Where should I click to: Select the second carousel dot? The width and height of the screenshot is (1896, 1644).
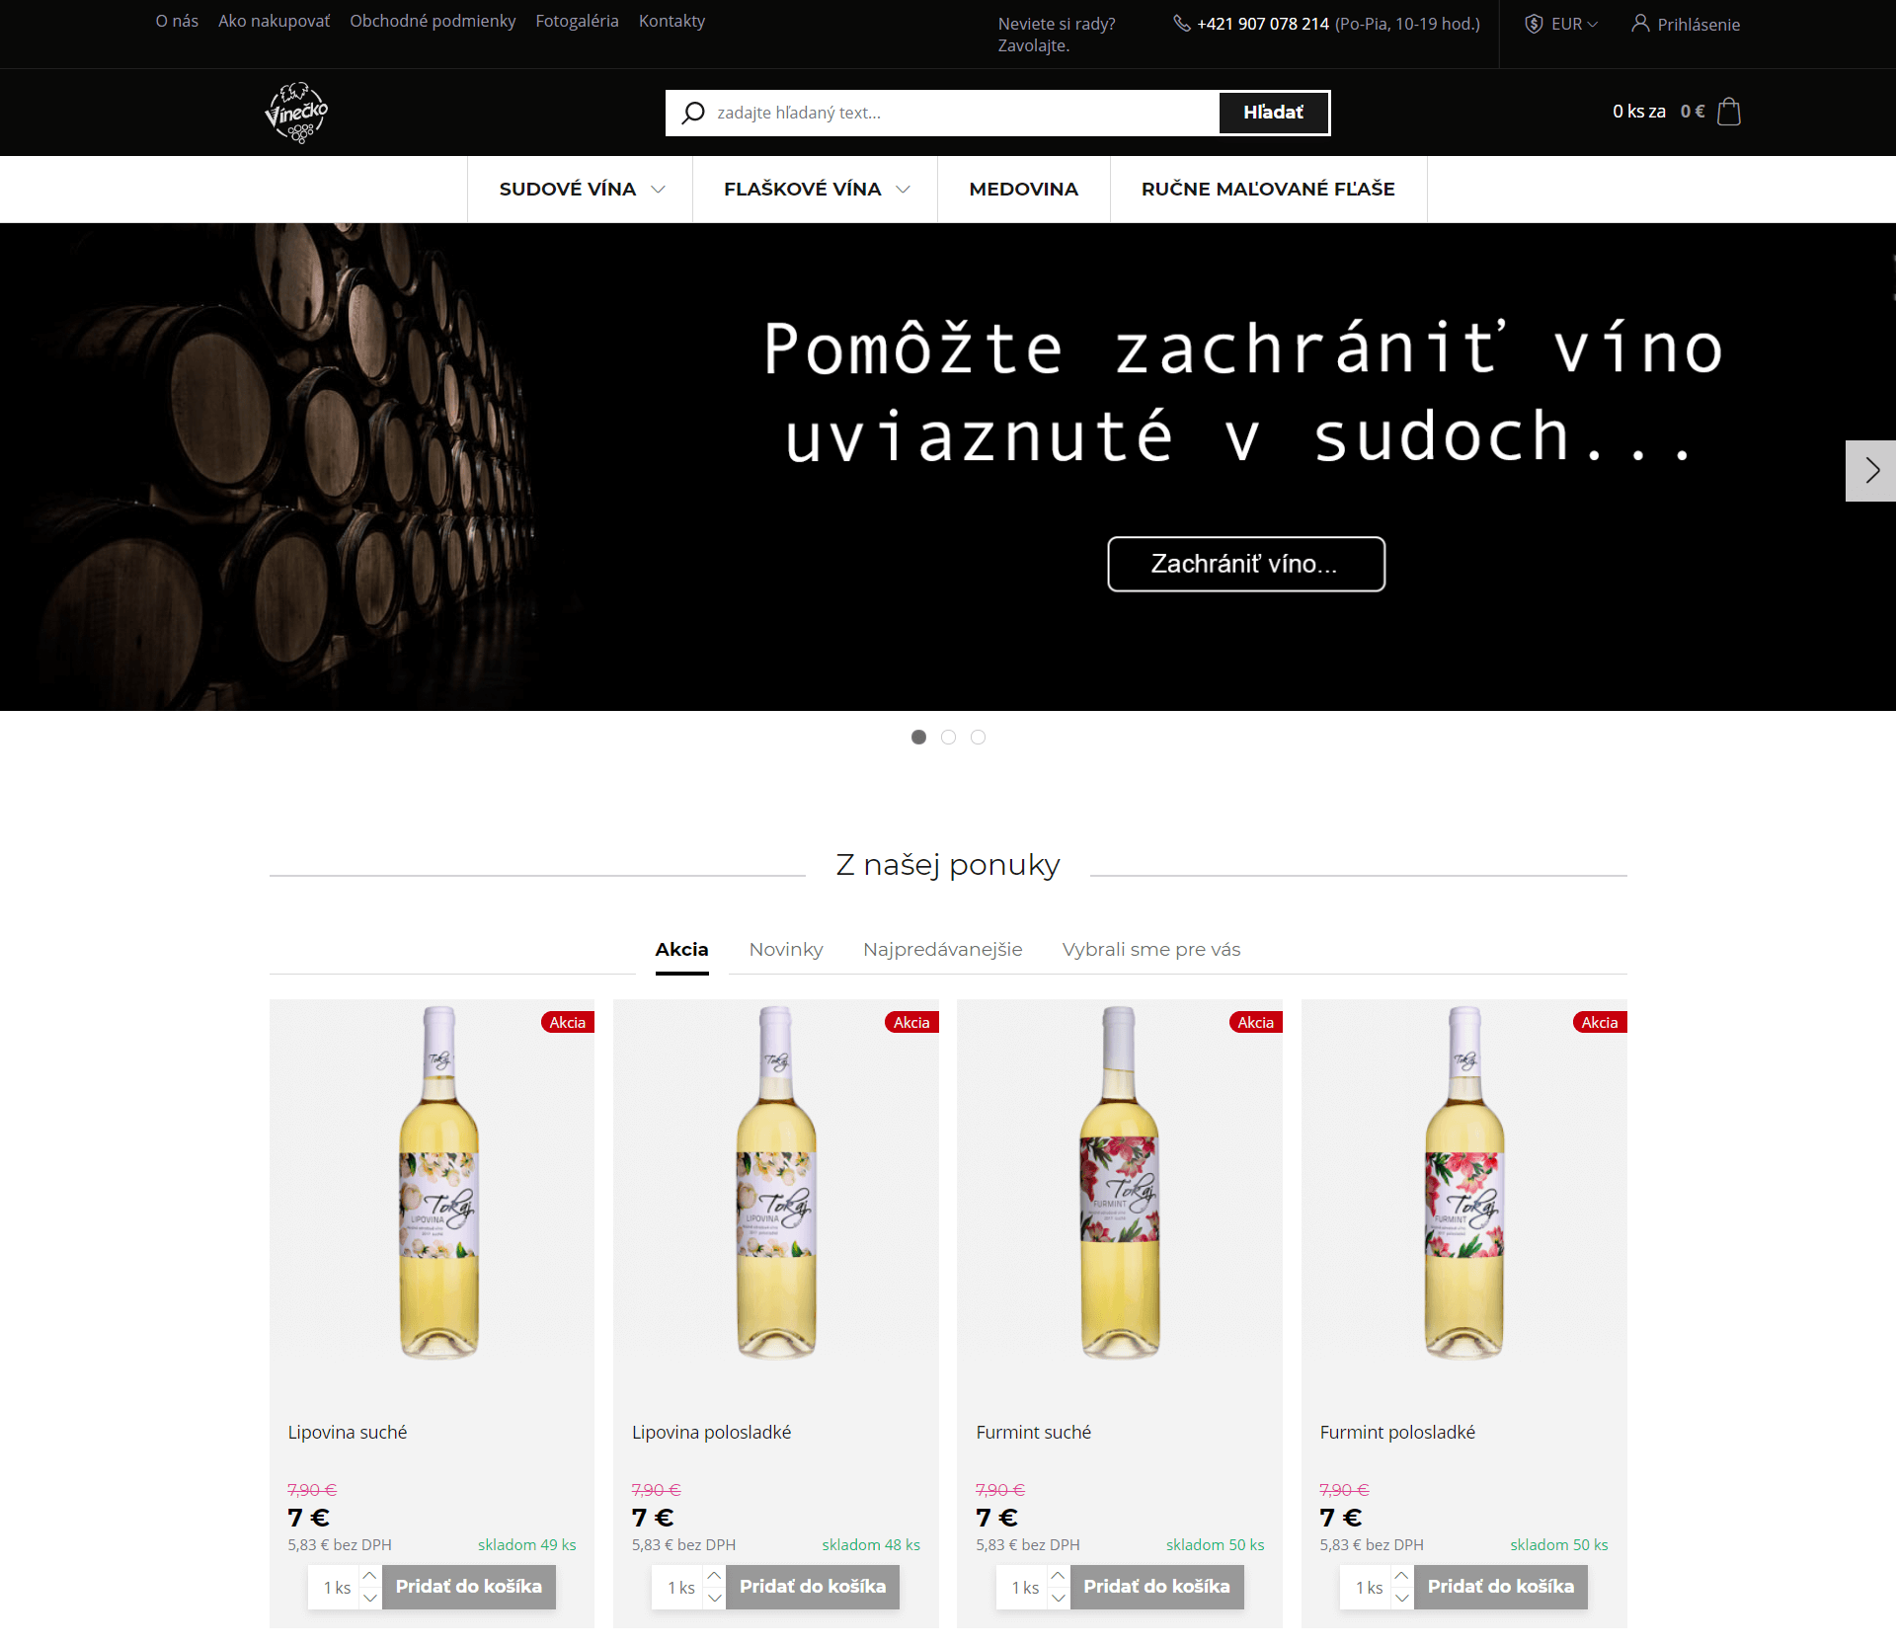(948, 737)
